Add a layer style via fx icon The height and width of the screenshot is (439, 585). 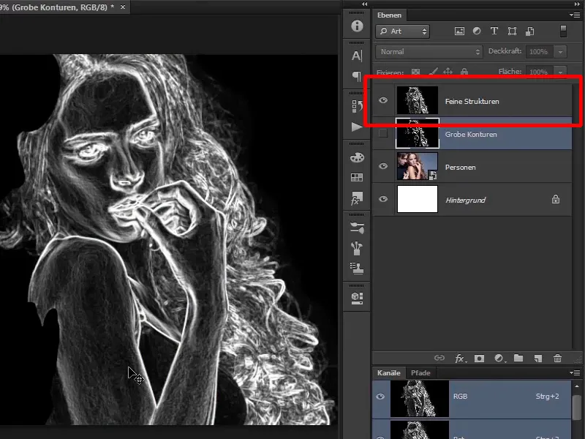pyautogui.click(x=460, y=359)
